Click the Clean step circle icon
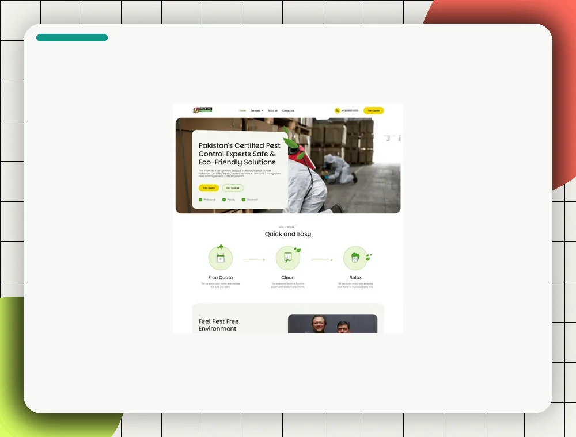 click(288, 258)
